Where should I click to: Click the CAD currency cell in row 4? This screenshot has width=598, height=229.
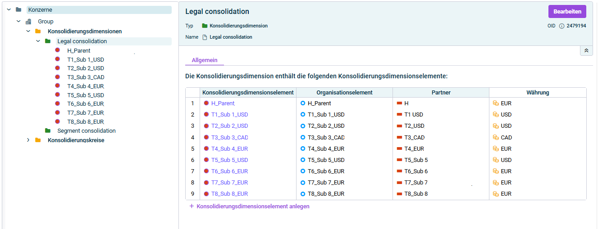pos(538,137)
